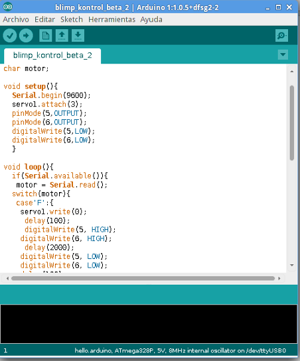Click the 'digitalWrite(6,LOW);' line in setup
This screenshot has height=361, width=300.
coord(53,140)
